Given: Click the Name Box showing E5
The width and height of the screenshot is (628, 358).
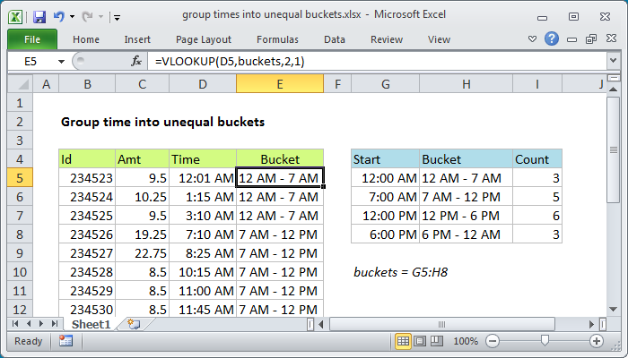Looking at the screenshot, I should (31, 62).
